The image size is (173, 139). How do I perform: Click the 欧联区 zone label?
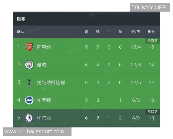[x=153, y=112]
